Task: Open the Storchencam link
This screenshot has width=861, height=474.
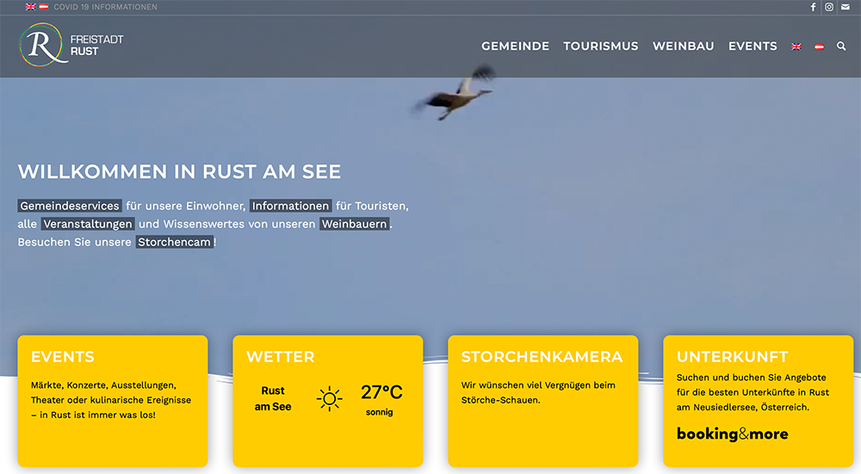Action: click(174, 242)
